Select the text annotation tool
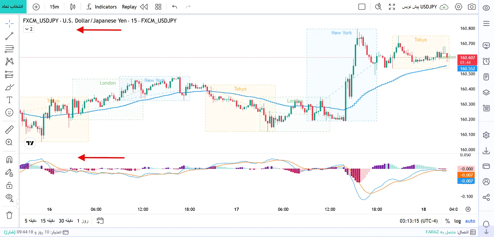The image size is (494, 237). pyautogui.click(x=9, y=100)
